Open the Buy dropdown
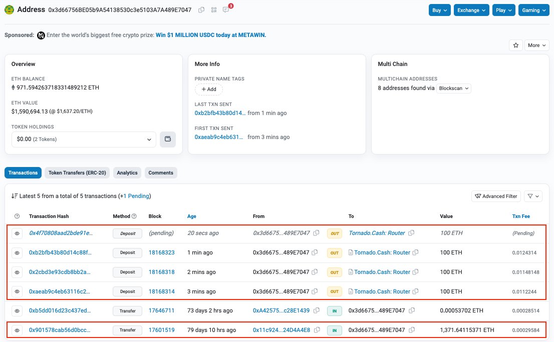The width and height of the screenshot is (554, 342). point(439,10)
